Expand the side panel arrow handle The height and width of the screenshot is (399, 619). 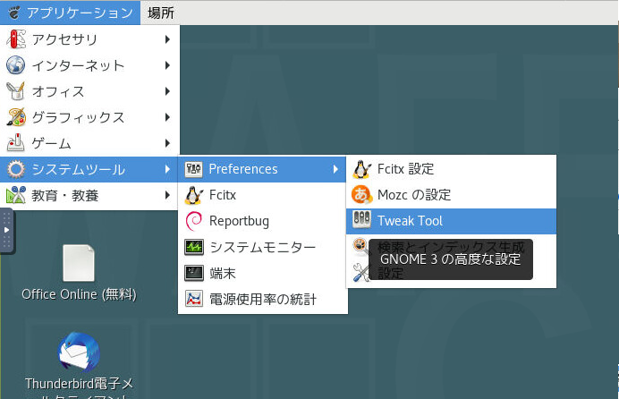tap(7, 230)
